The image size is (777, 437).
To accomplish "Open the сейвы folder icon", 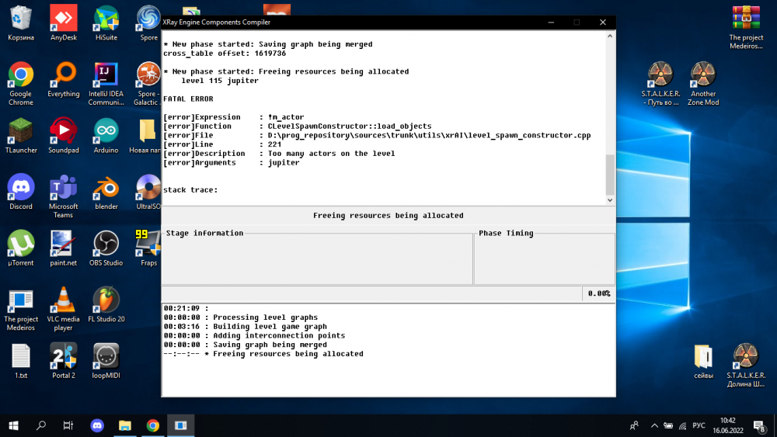I will click(703, 361).
